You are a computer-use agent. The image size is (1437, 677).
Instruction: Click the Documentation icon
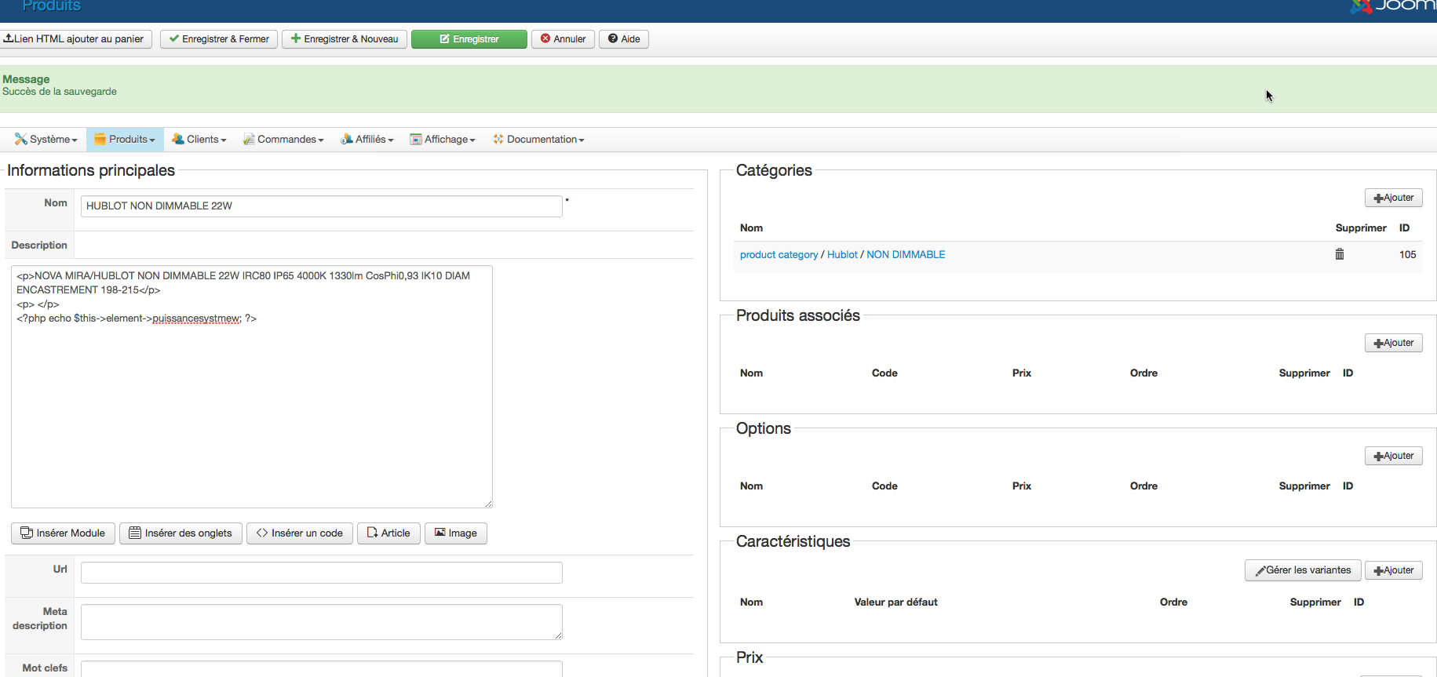(498, 139)
